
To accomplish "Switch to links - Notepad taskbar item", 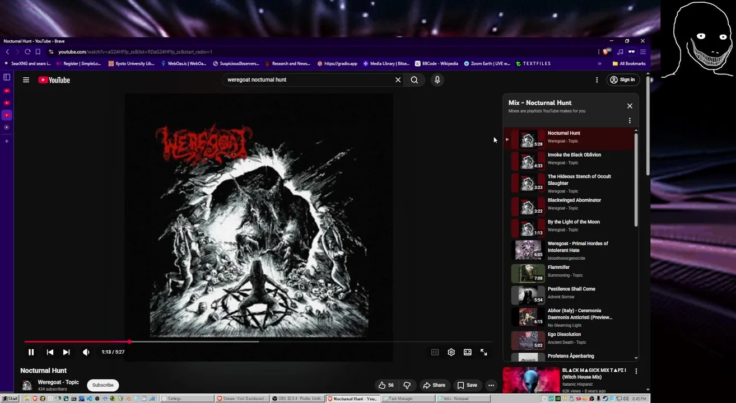I will coord(463,399).
